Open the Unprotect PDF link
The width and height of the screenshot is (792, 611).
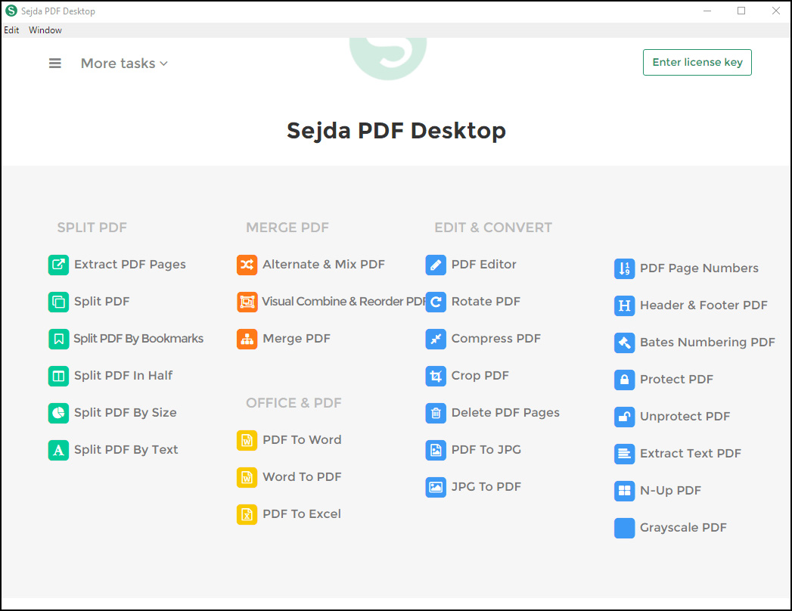(x=685, y=416)
